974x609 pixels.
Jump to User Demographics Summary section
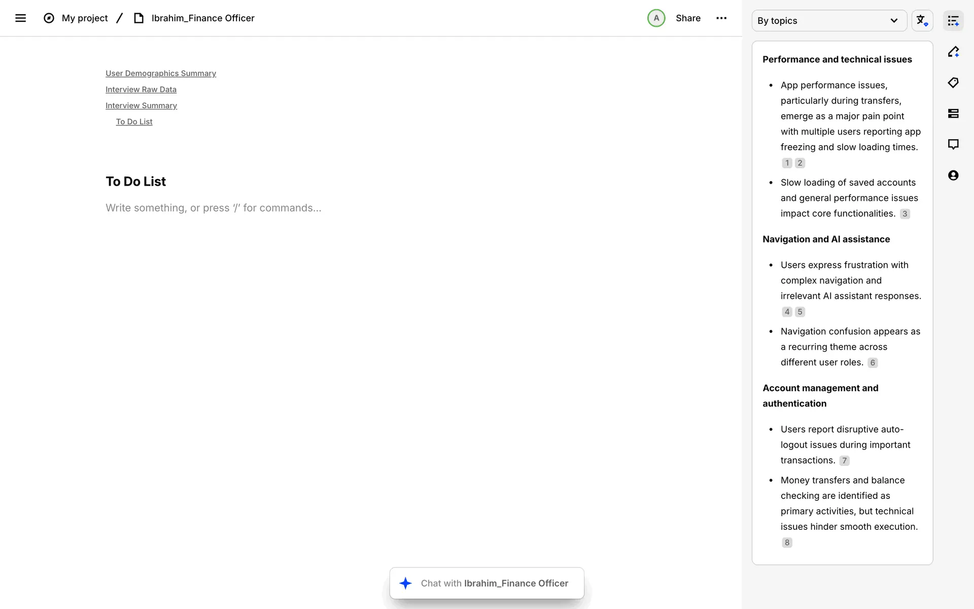coord(161,74)
